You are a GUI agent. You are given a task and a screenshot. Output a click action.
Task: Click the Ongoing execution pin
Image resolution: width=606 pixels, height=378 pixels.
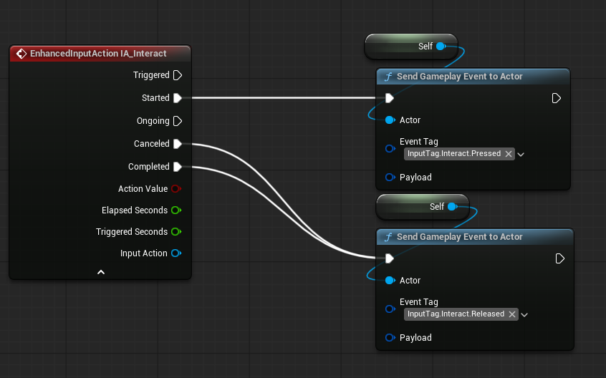click(178, 121)
